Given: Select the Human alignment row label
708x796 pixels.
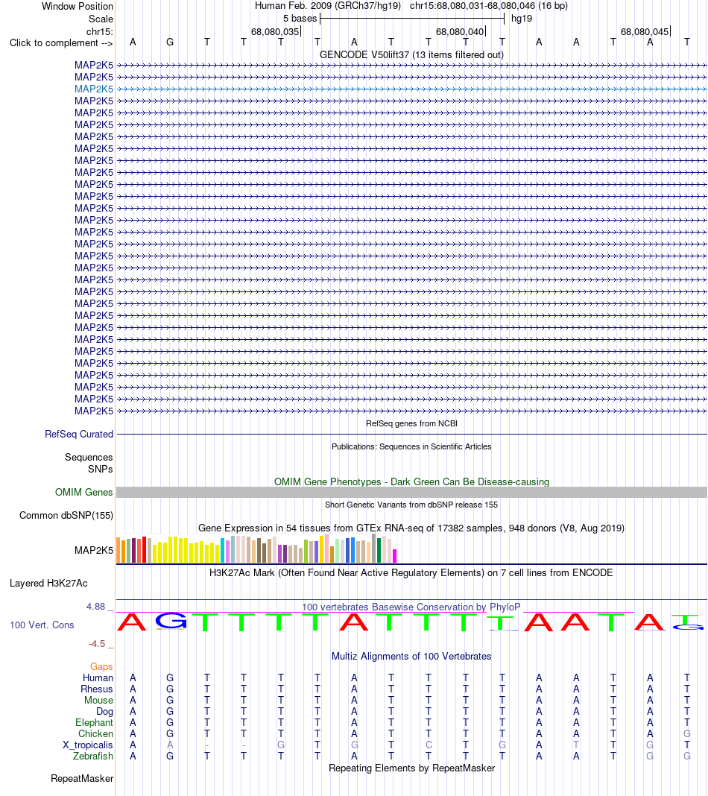Looking at the screenshot, I should tap(98, 677).
